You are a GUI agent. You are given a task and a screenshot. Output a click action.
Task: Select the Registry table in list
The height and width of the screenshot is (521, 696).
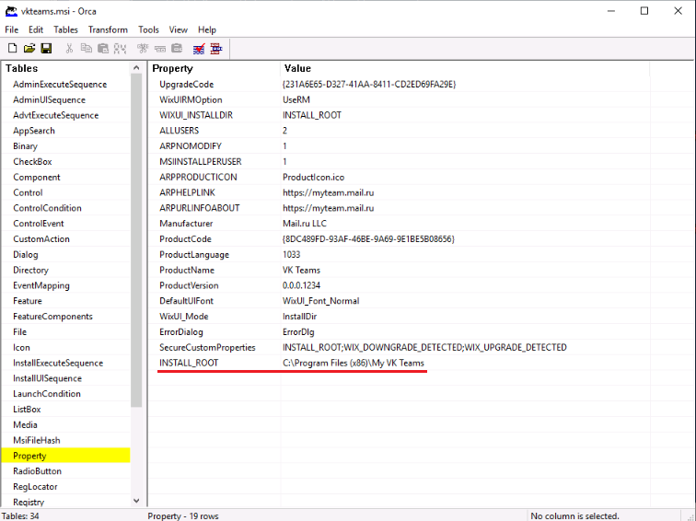(x=29, y=502)
